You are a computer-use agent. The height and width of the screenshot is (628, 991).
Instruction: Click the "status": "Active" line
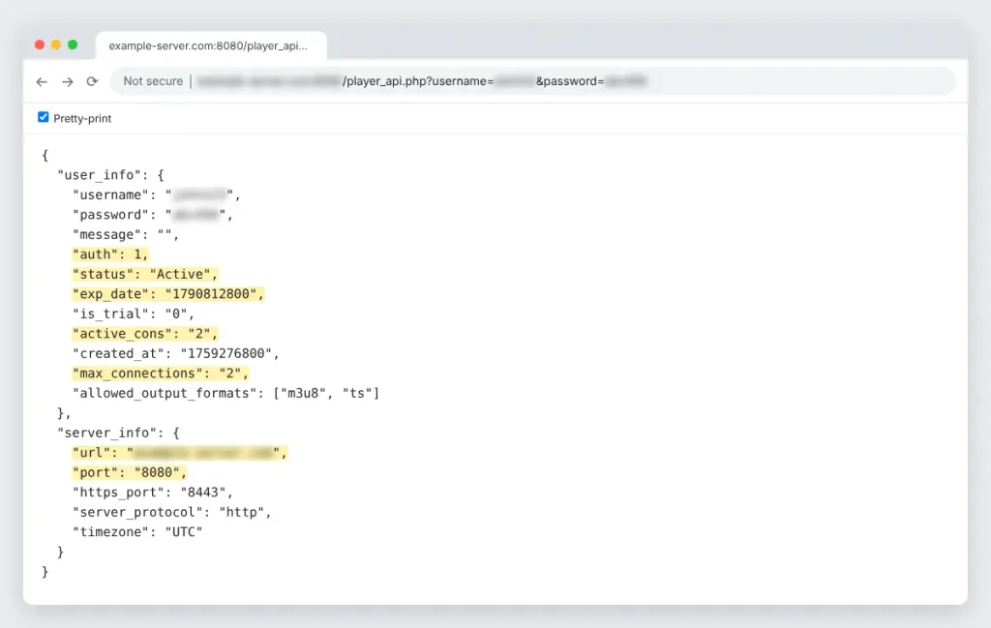click(x=145, y=274)
